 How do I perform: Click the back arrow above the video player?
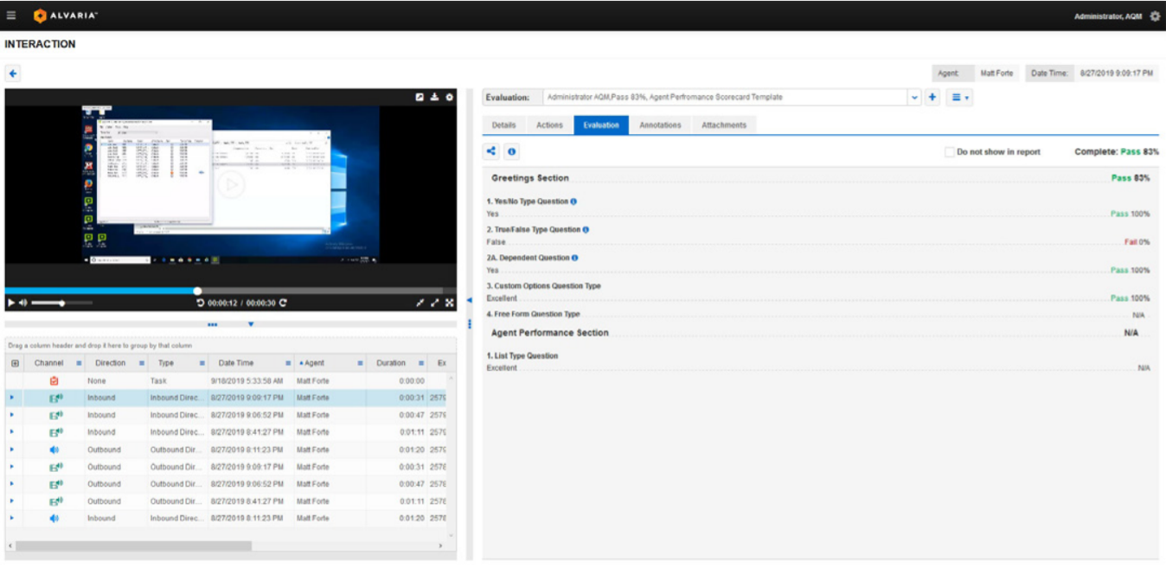[12, 75]
